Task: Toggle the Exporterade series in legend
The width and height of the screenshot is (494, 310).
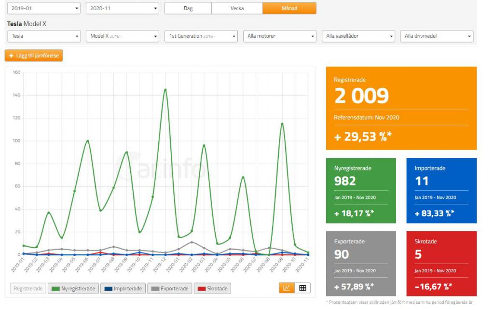Action: point(169,289)
